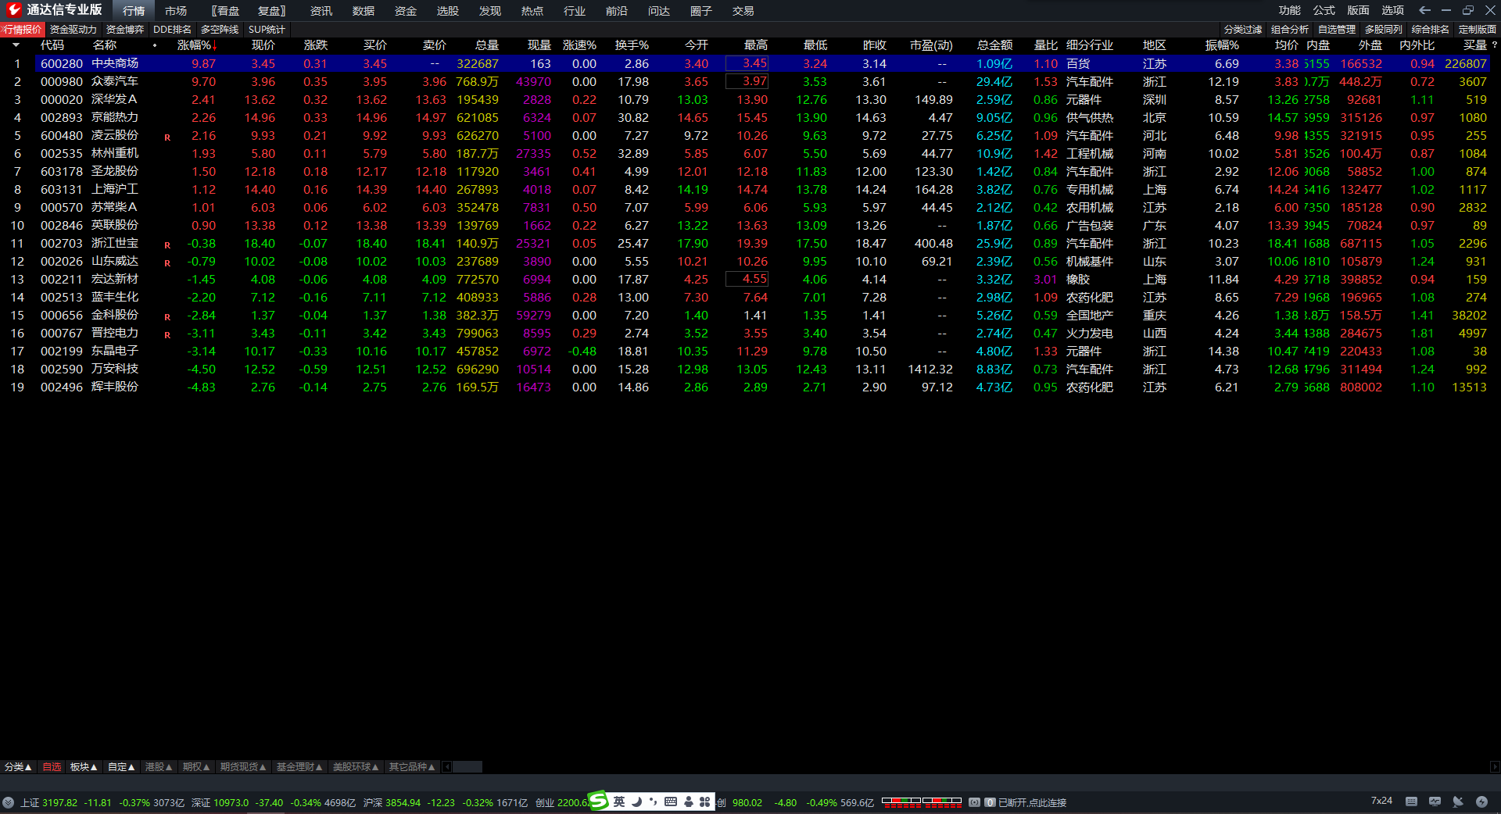Click the red-green market breadth indicator bars
This screenshot has height=814, width=1501.
pos(922,802)
